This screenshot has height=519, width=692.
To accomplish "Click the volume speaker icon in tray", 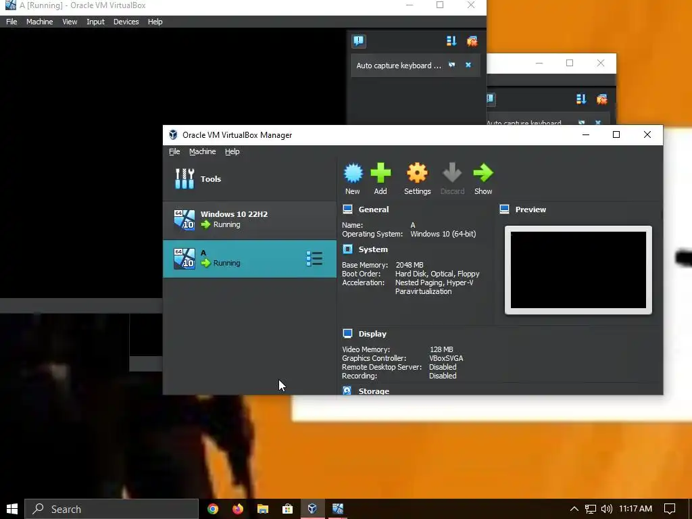I will pos(606,509).
